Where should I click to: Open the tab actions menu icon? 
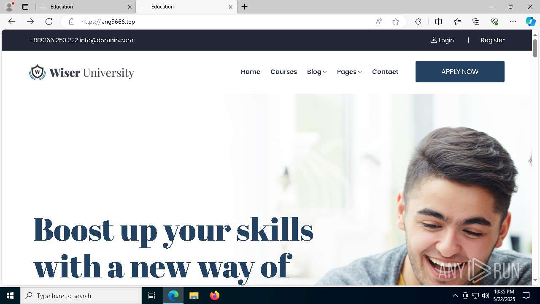point(25,7)
